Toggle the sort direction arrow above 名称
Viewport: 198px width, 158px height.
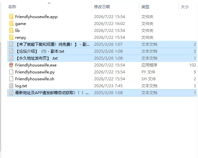pos(49,3)
